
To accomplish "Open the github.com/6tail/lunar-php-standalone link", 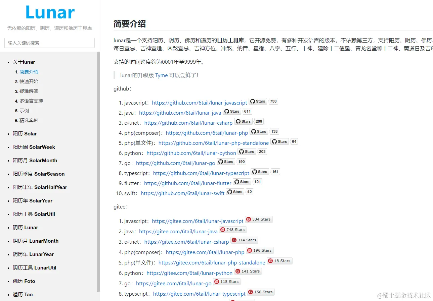I will pyautogui.click(x=214, y=143).
